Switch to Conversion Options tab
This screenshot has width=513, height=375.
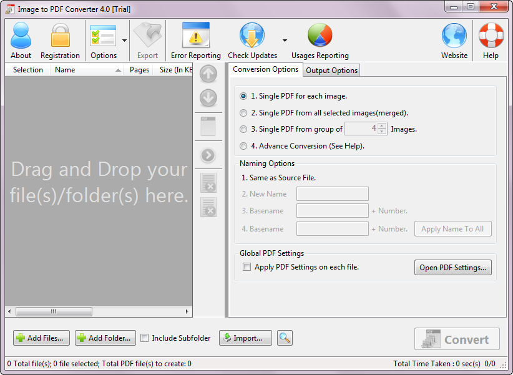click(265, 69)
